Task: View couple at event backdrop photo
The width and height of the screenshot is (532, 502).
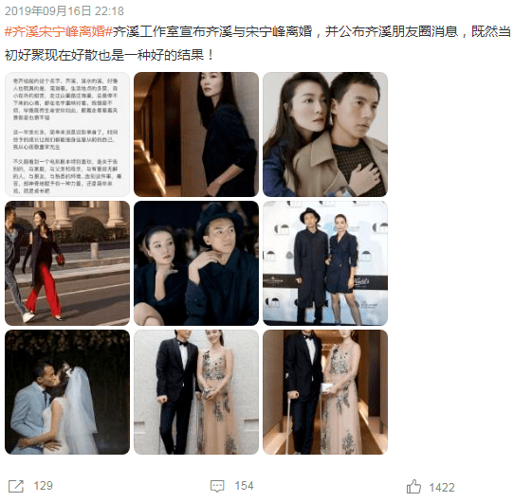Action: point(325,263)
